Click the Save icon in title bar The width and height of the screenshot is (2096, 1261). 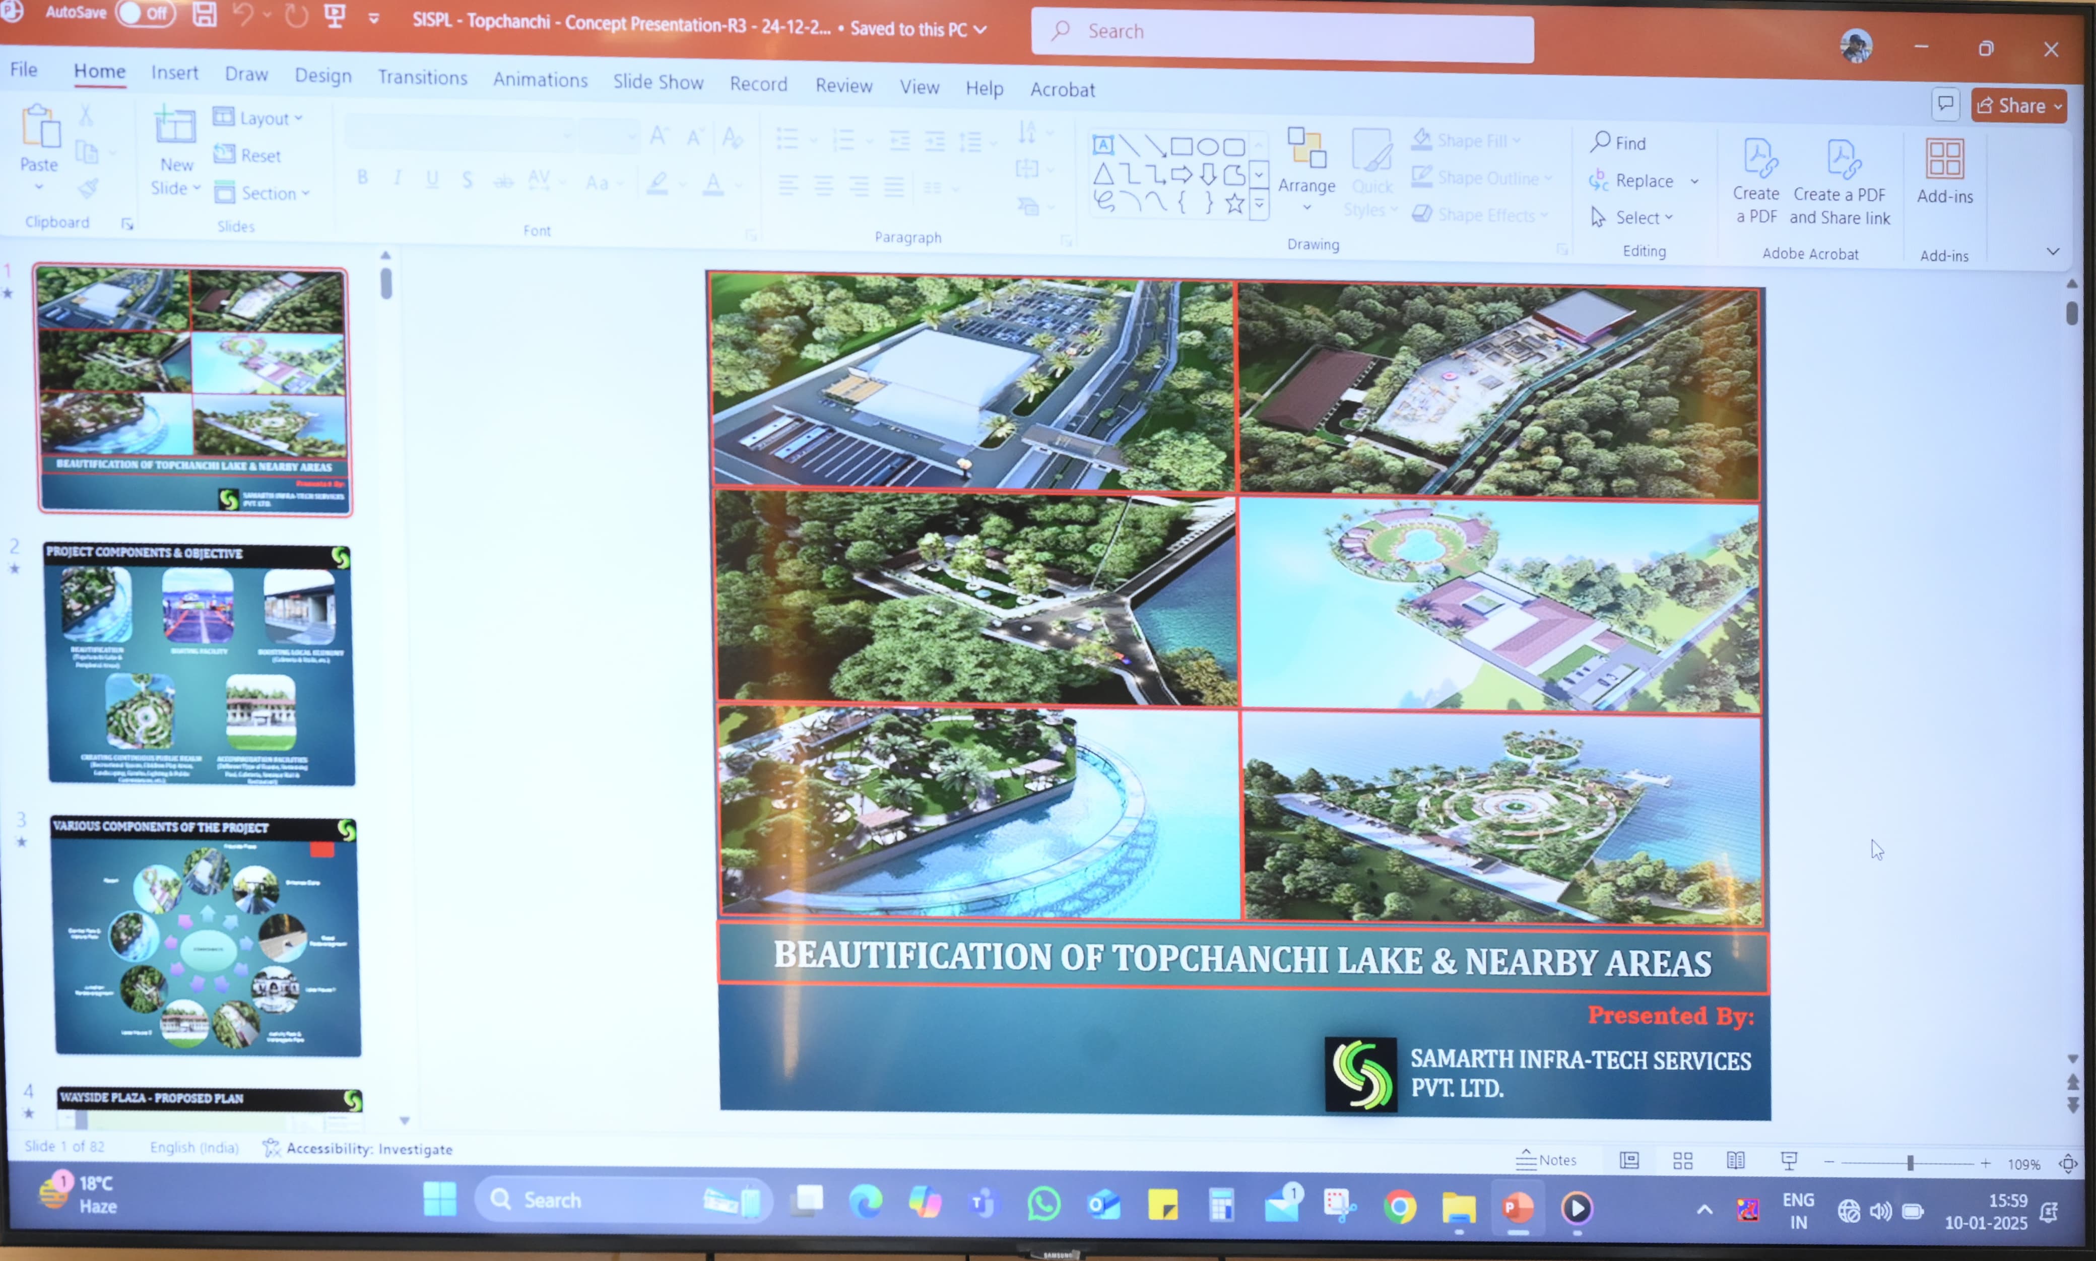point(204,15)
